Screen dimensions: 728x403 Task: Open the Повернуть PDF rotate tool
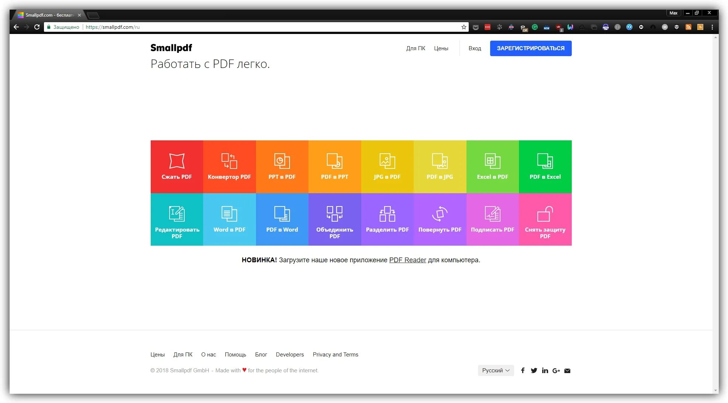440,219
